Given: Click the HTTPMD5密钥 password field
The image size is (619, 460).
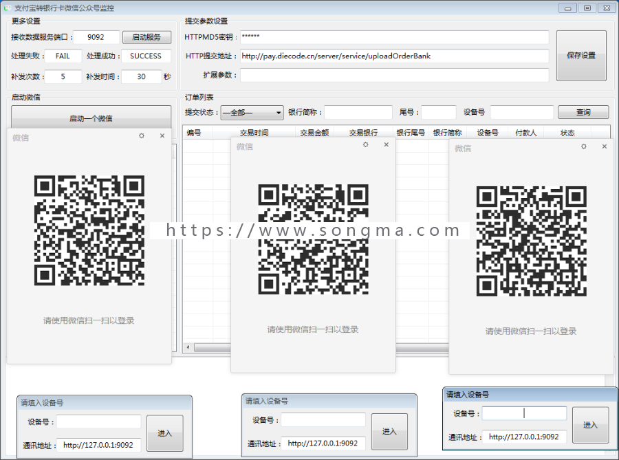Looking at the screenshot, I should (394, 37).
